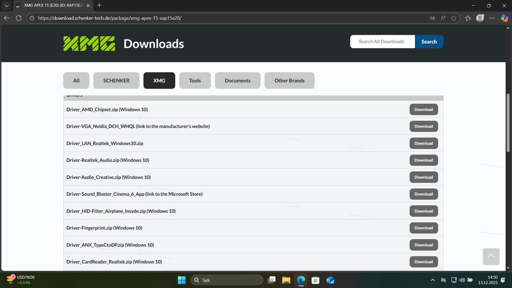Image resolution: width=512 pixels, height=288 pixels.
Task: Download Sound Blaster Cinema 6 App
Action: (424, 194)
